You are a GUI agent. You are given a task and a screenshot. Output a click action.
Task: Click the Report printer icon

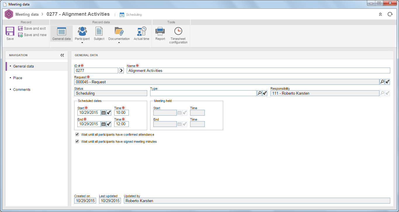click(x=160, y=31)
